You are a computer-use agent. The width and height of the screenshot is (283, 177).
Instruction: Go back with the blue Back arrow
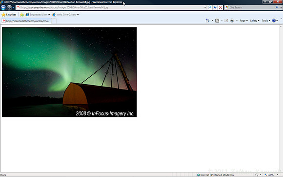tap(3, 7)
